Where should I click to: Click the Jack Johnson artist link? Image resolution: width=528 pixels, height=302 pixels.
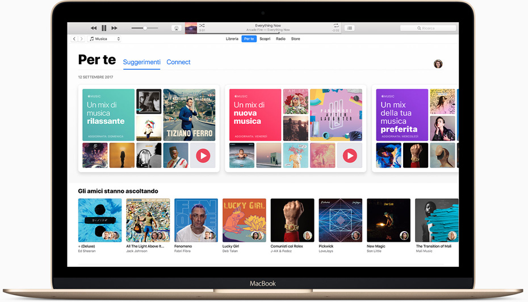coord(137,251)
